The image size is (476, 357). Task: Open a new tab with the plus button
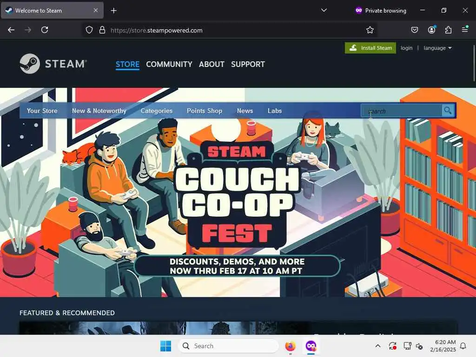tap(113, 11)
